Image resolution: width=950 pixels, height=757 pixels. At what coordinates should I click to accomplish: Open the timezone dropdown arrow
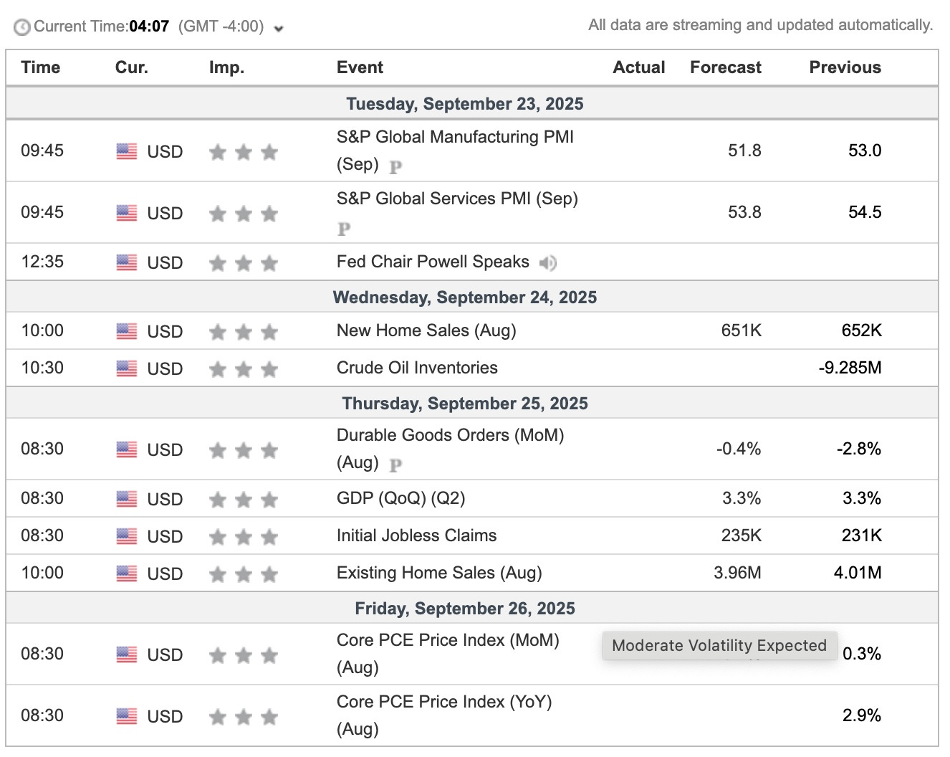coord(279,29)
